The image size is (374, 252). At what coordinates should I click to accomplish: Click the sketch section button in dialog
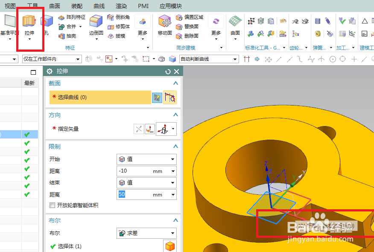157,97
